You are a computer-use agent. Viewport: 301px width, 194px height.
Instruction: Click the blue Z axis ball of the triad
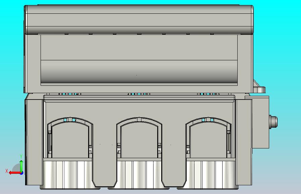[22, 173]
